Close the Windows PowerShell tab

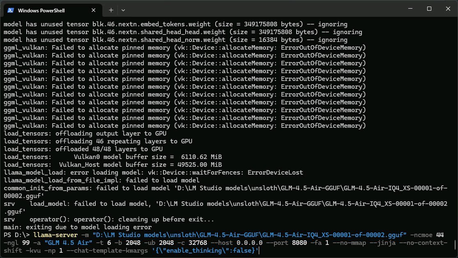click(x=94, y=10)
